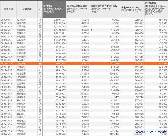Select security code 600995.SH

[7, 80]
